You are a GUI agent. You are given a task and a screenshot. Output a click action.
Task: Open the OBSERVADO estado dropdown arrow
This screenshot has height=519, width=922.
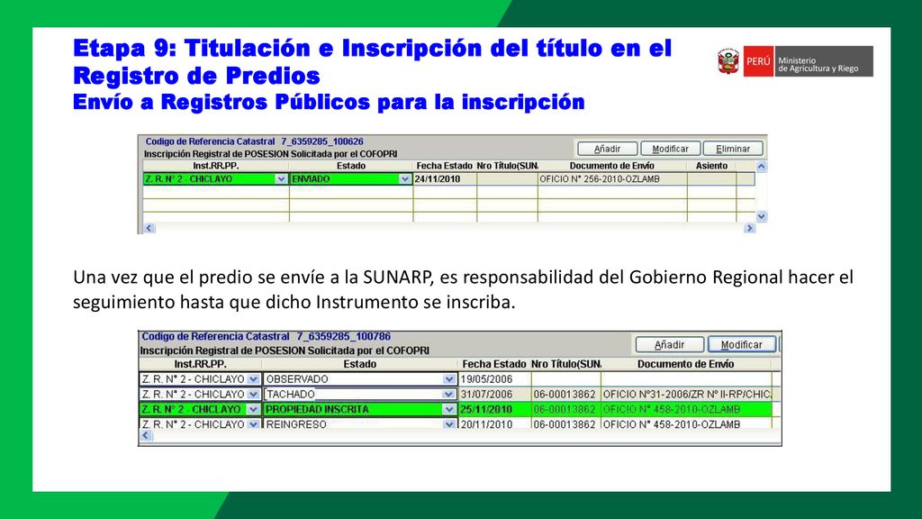tap(448, 379)
